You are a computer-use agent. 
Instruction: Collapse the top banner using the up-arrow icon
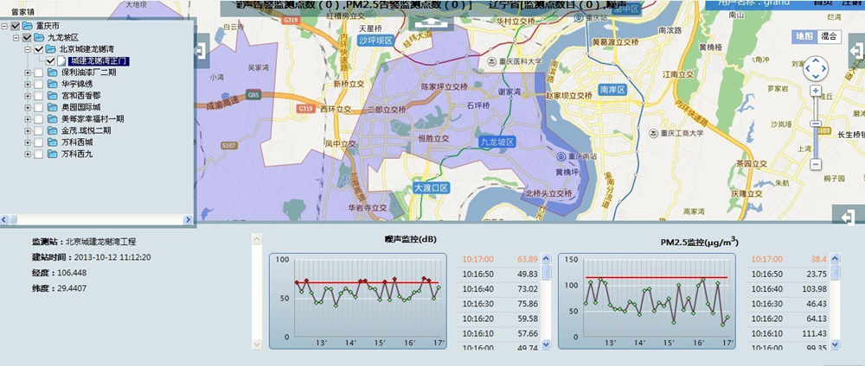coord(431,23)
